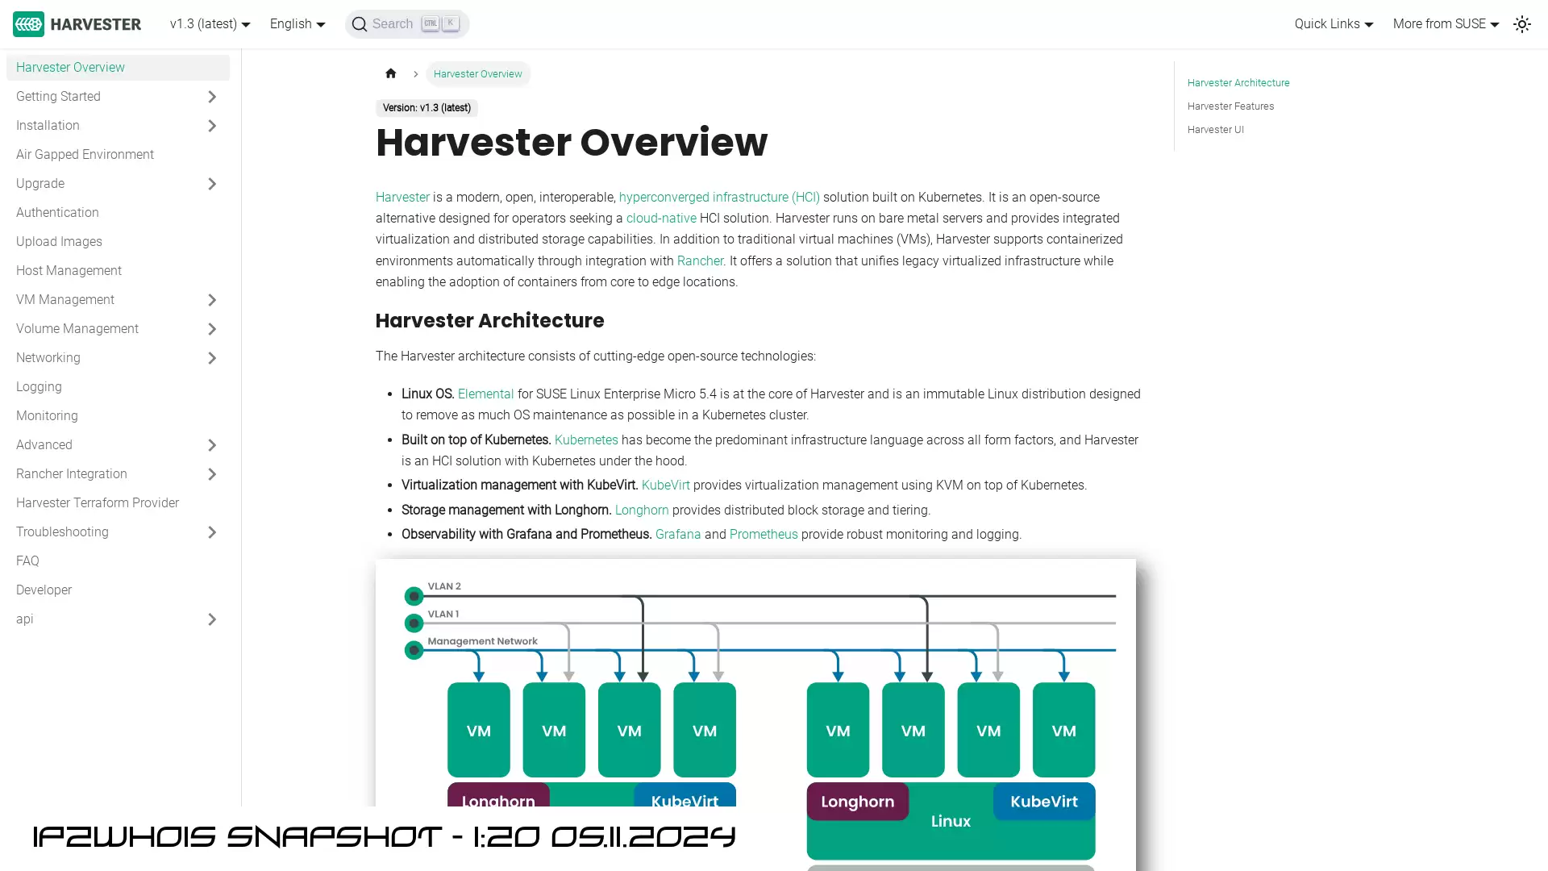The height and width of the screenshot is (871, 1548).
Task: Click the search input field
Action: [x=407, y=23]
